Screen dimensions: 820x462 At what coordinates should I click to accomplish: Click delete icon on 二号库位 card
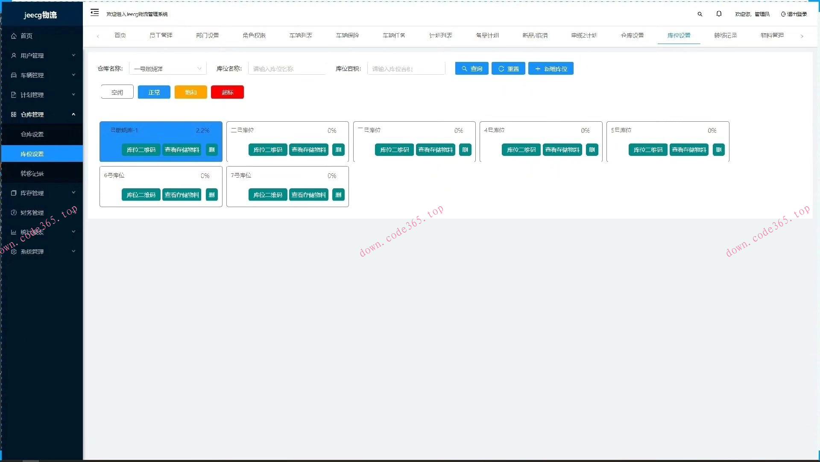click(338, 150)
